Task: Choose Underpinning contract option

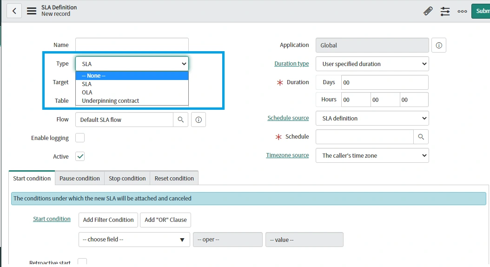Action: 132,100
